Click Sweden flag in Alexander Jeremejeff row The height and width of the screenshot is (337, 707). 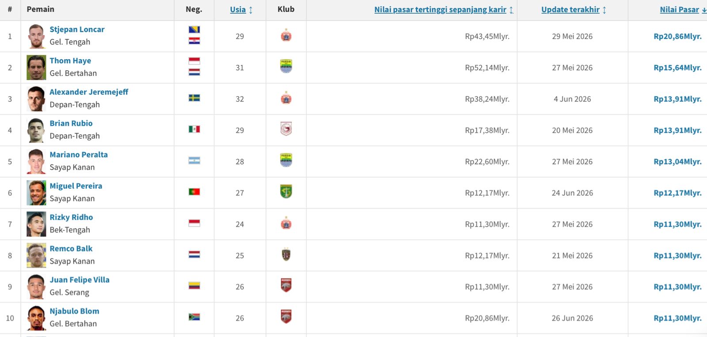tap(194, 98)
